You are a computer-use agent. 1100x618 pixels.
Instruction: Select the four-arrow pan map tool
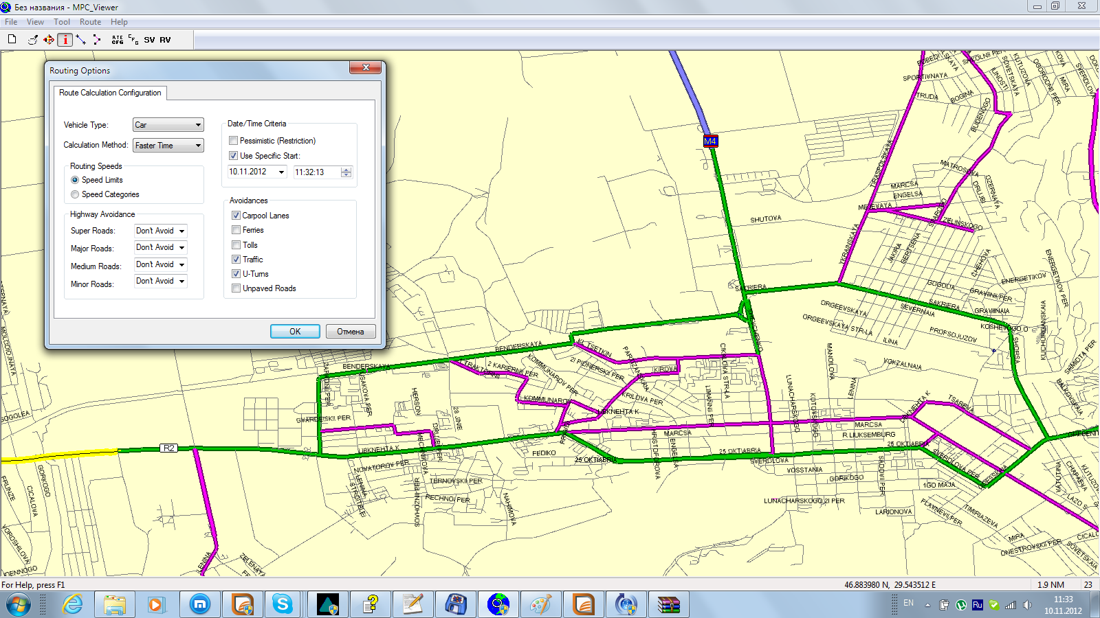point(49,40)
